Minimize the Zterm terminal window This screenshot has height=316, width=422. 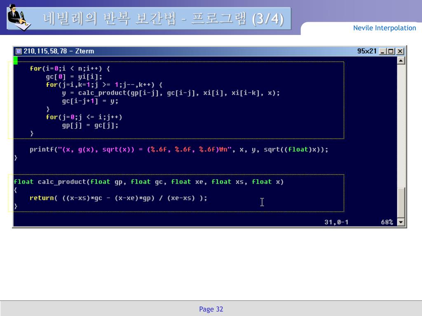pos(383,51)
